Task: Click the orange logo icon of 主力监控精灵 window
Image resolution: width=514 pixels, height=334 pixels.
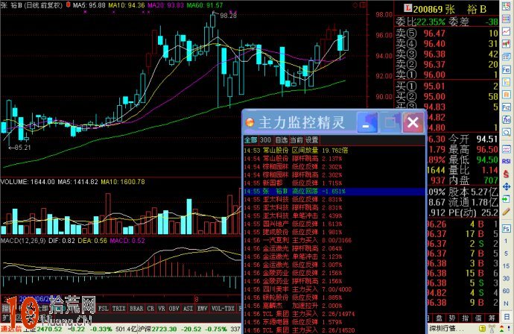Action: coord(250,123)
